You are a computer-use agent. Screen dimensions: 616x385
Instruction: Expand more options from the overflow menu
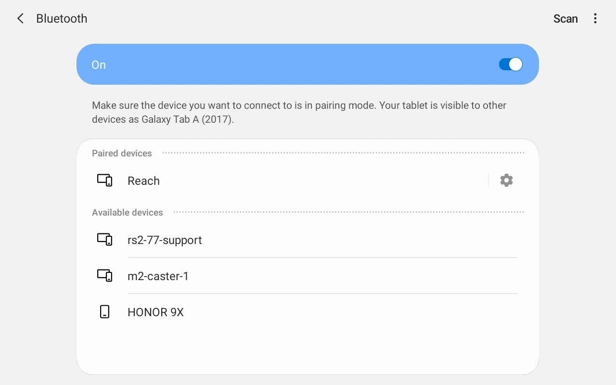pyautogui.click(x=595, y=18)
